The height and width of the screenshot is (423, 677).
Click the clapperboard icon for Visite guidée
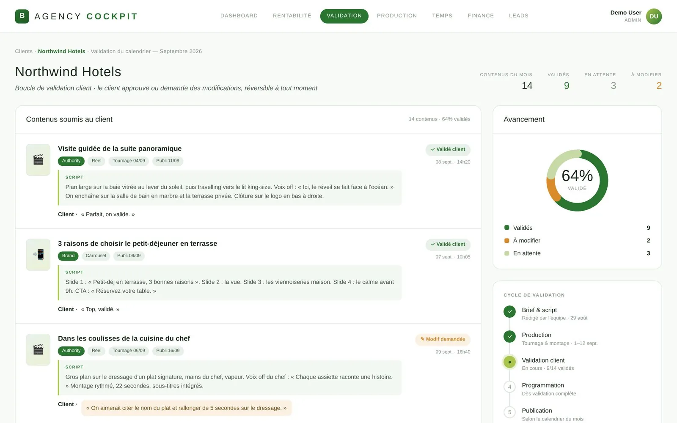pyautogui.click(x=38, y=159)
